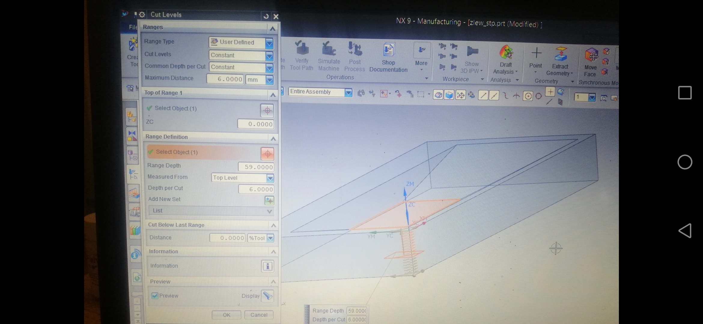Click on-screen Depth per Cut box in viewport
The width and height of the screenshot is (703, 324).
pyautogui.click(x=357, y=320)
